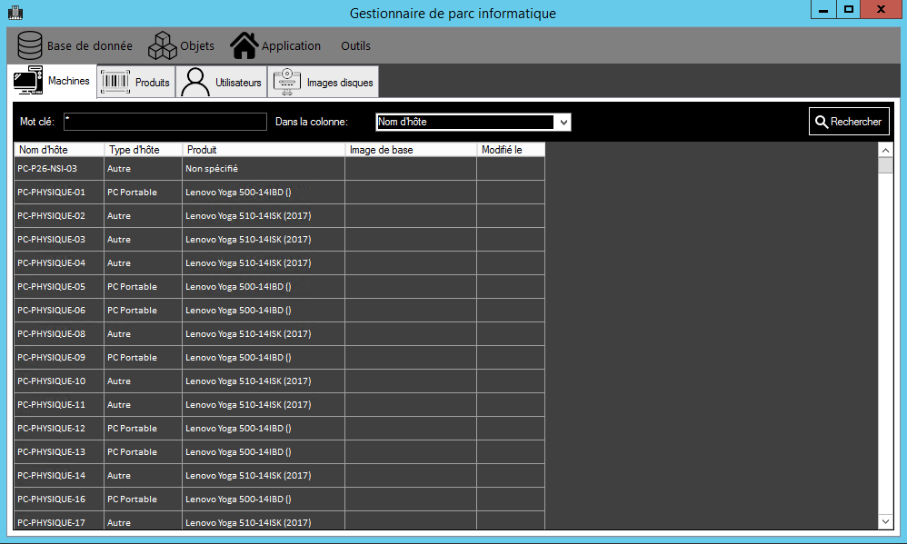Image resolution: width=907 pixels, height=544 pixels.
Task: Click Autre type cell of PC-PHYSIQUE-11
Action: click(x=144, y=405)
